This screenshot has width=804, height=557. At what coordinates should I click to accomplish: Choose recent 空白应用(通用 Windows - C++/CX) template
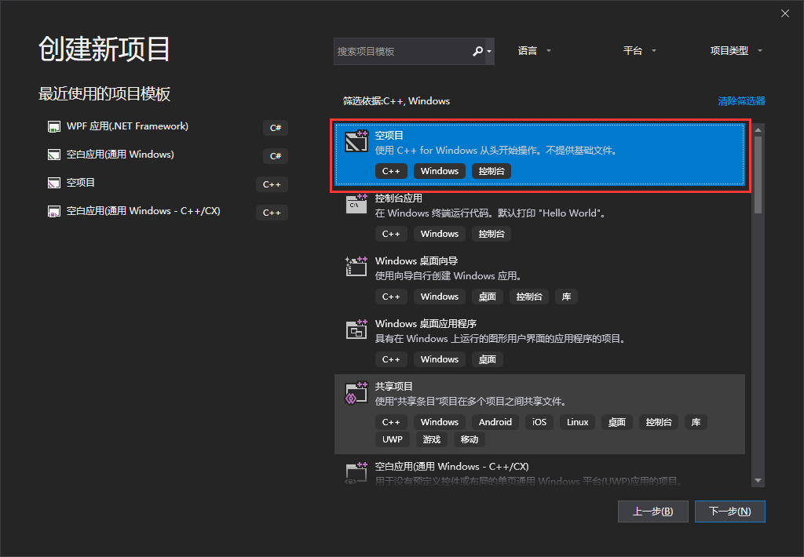click(x=168, y=211)
